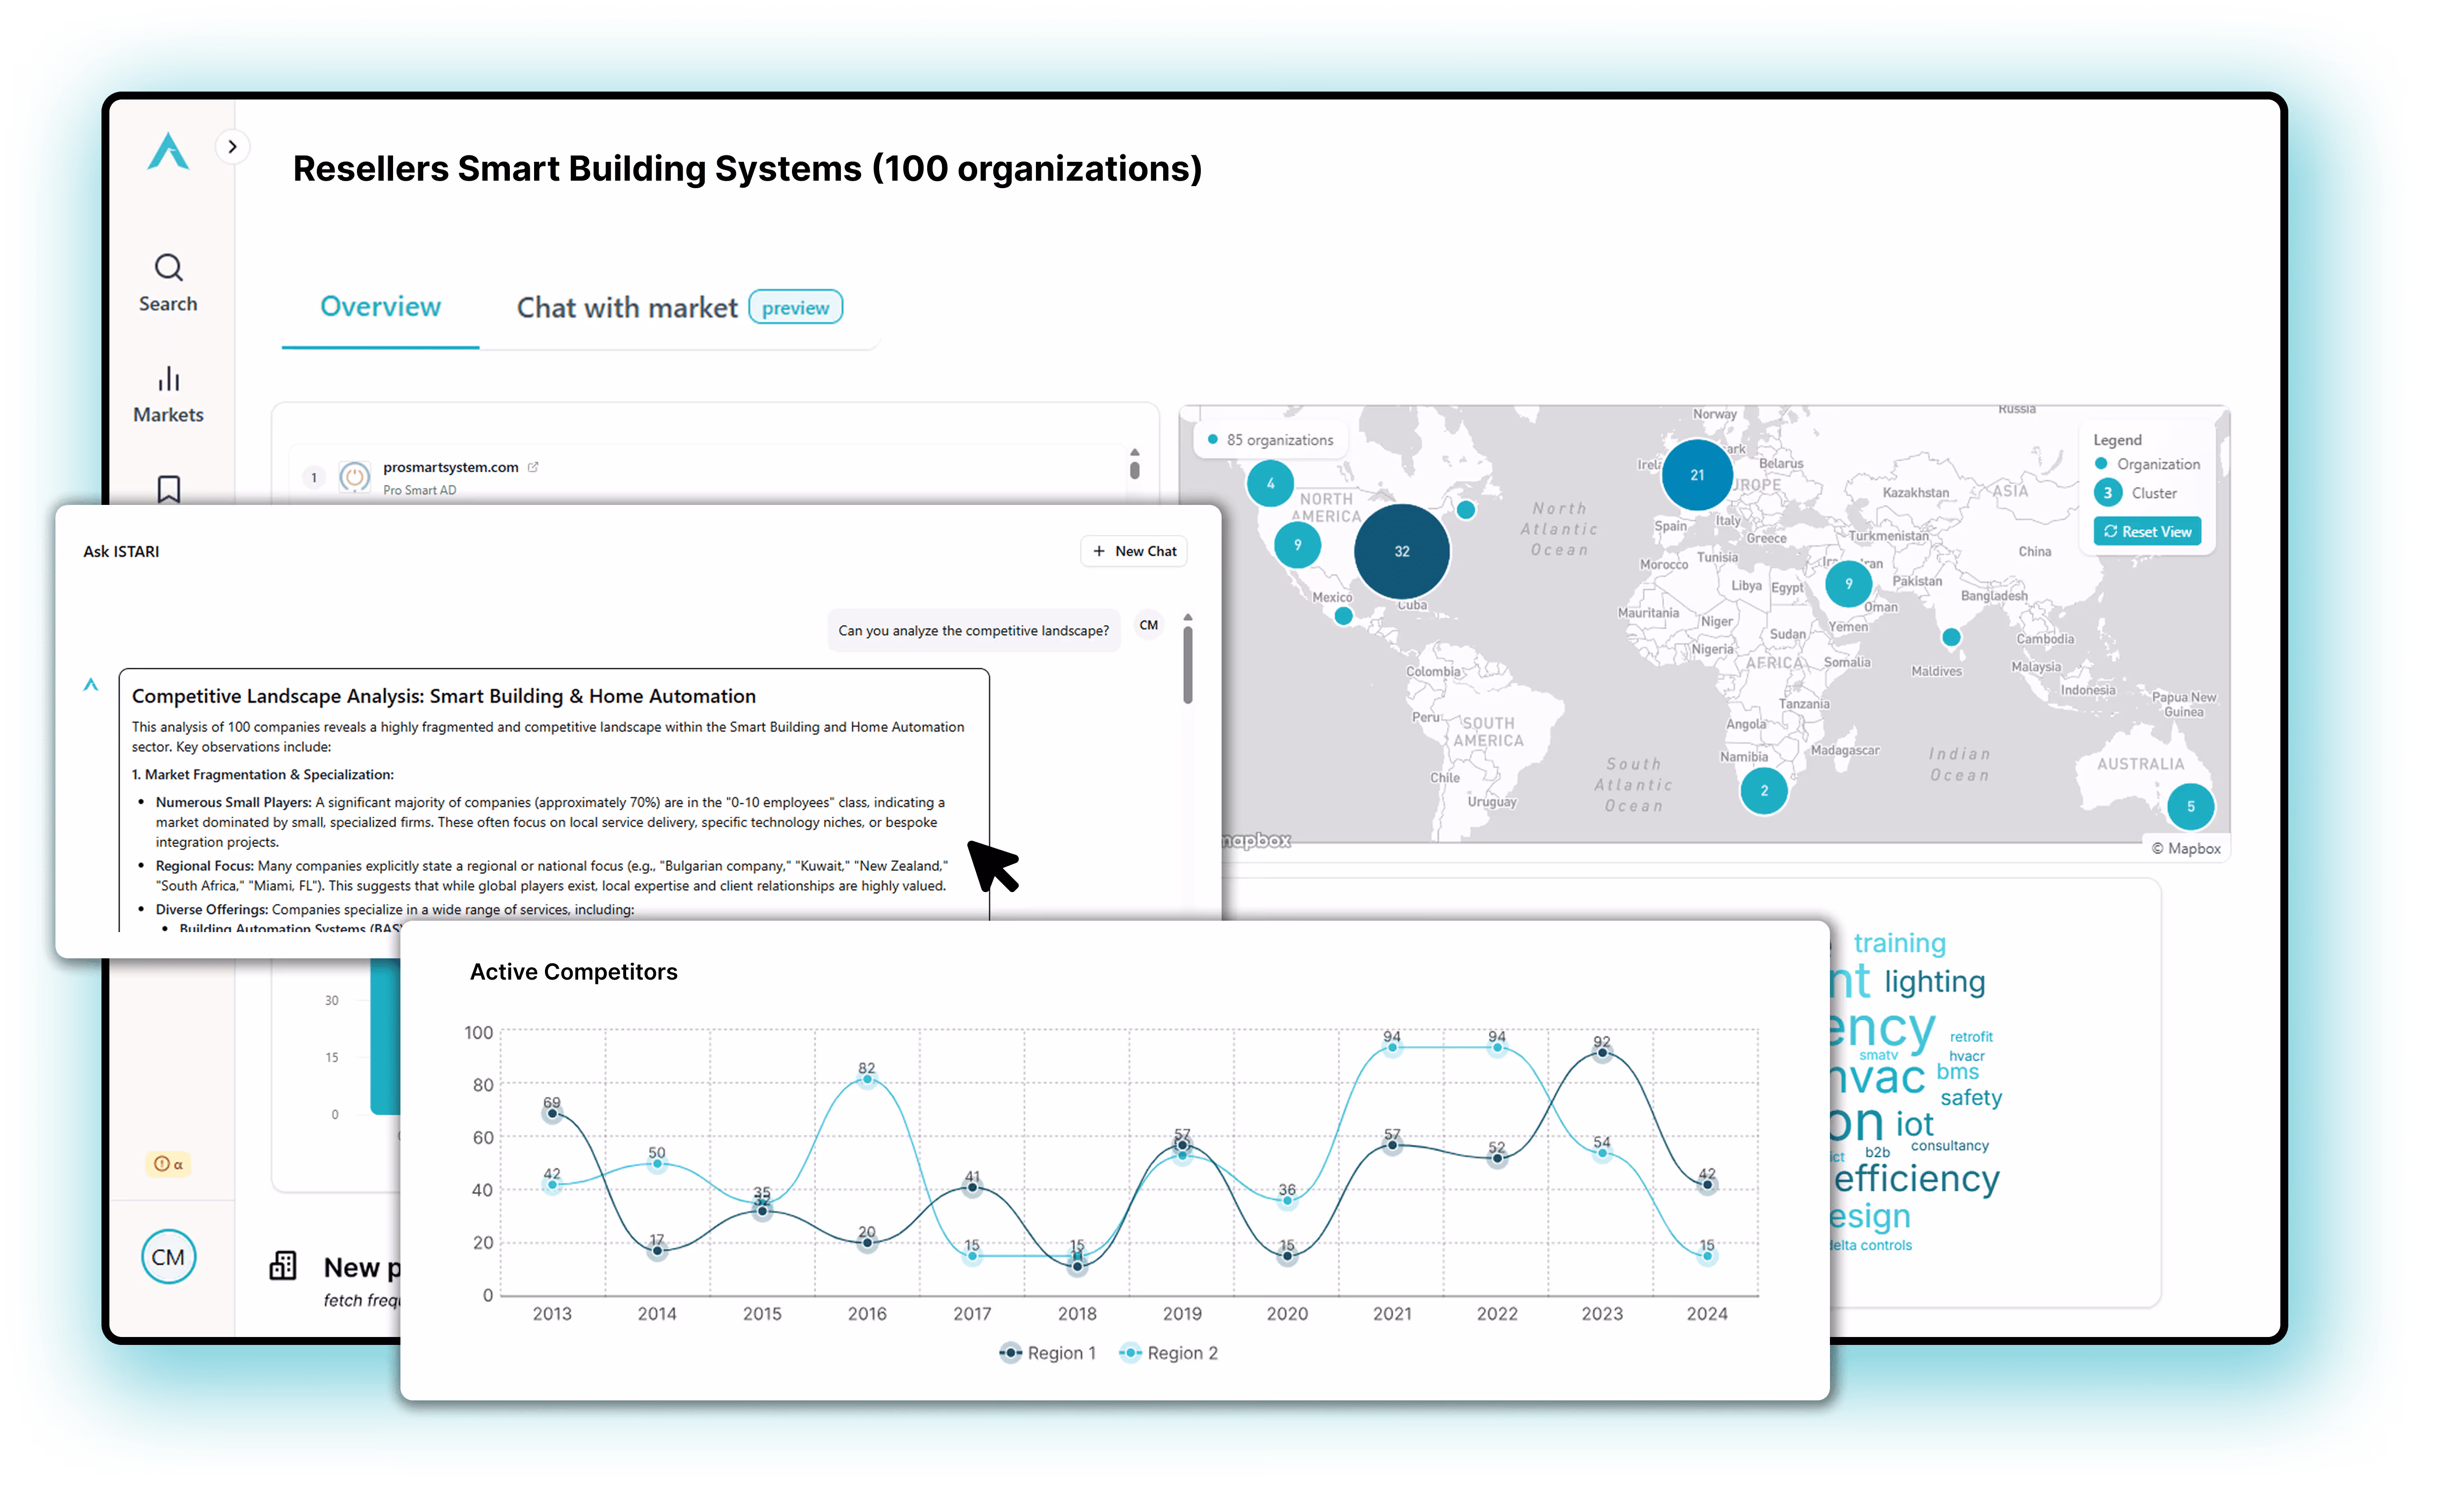The image size is (2464, 1486).
Task: Click the ISTARI logo in sidebar
Action: click(x=168, y=151)
